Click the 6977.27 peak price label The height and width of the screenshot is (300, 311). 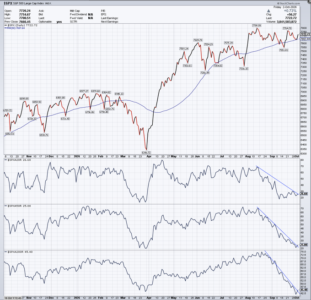84,91
